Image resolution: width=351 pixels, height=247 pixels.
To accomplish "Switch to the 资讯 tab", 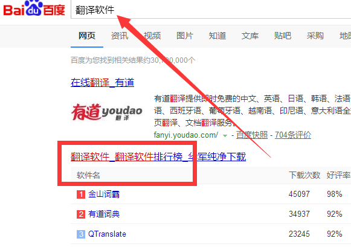I will point(120,36).
